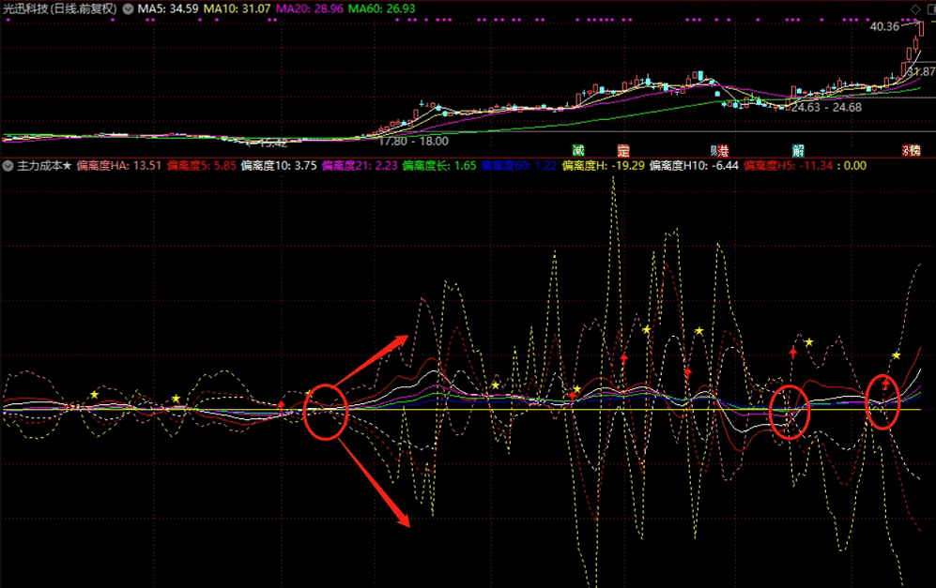This screenshot has width=936, height=588.
Task: Select the 偏离度5: 5.85 readout
Action: [x=202, y=166]
